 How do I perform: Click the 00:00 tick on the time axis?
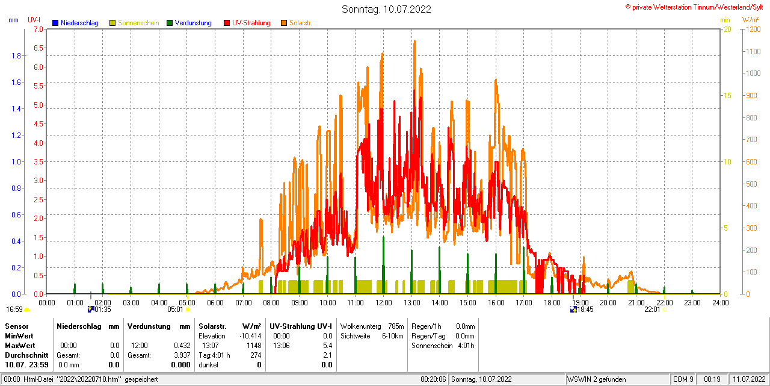pos(46,302)
